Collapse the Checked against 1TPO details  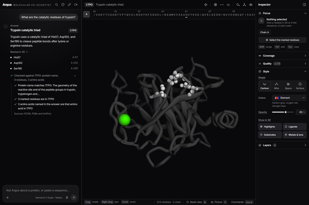pos(75,76)
